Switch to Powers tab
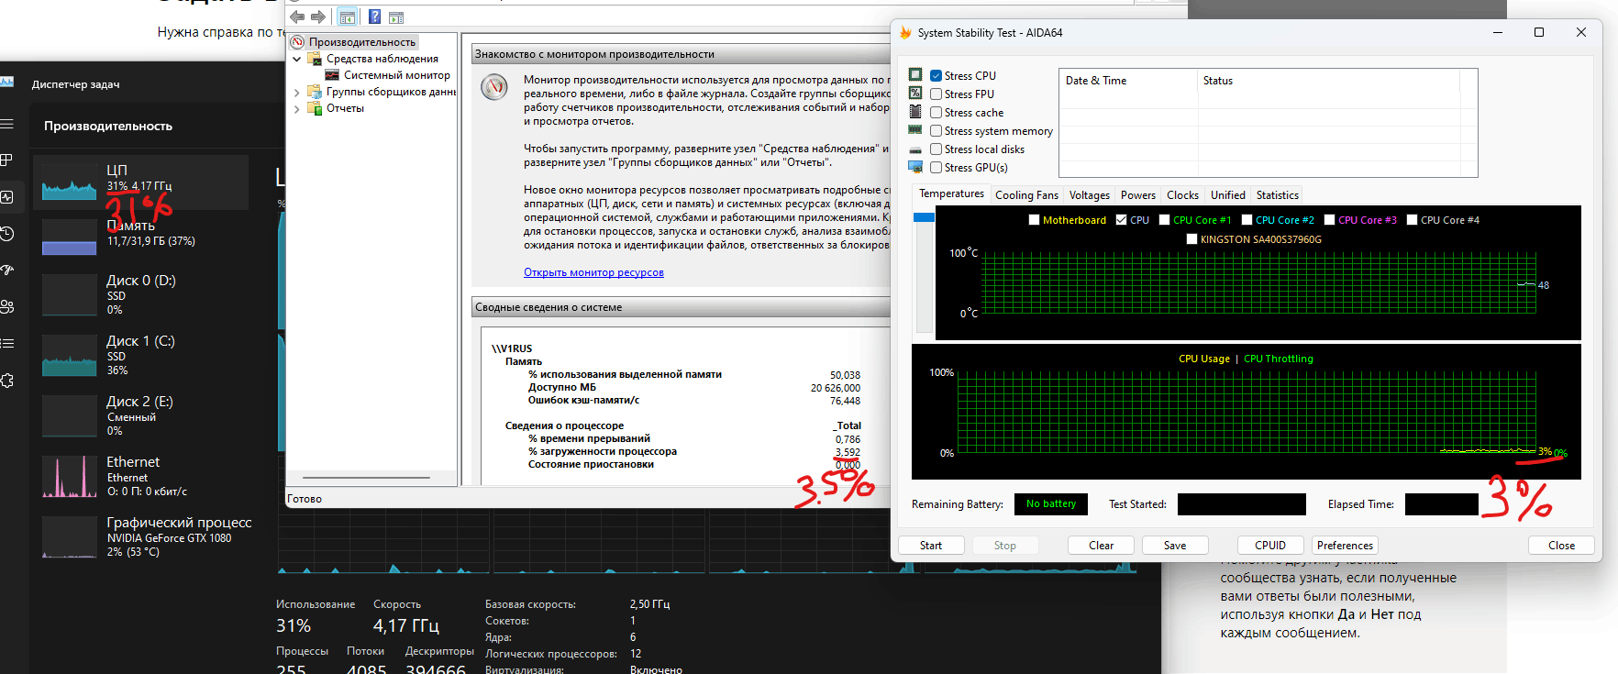The height and width of the screenshot is (674, 1618). click(x=1138, y=195)
